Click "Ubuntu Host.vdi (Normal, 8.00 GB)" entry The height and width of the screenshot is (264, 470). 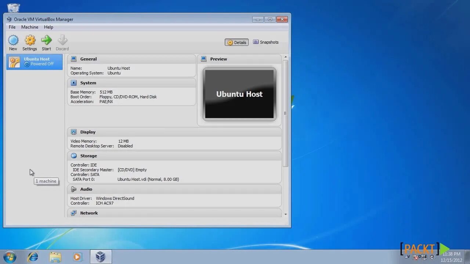148,179
